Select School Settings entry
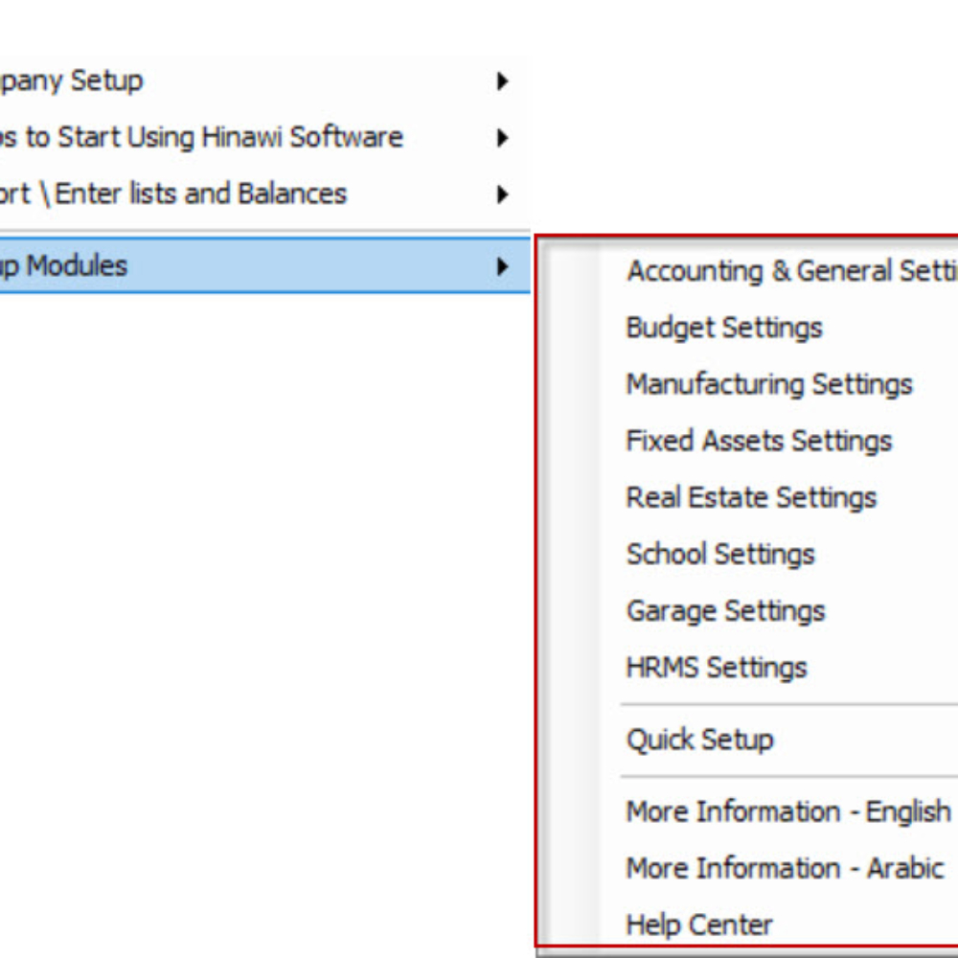 pos(720,555)
